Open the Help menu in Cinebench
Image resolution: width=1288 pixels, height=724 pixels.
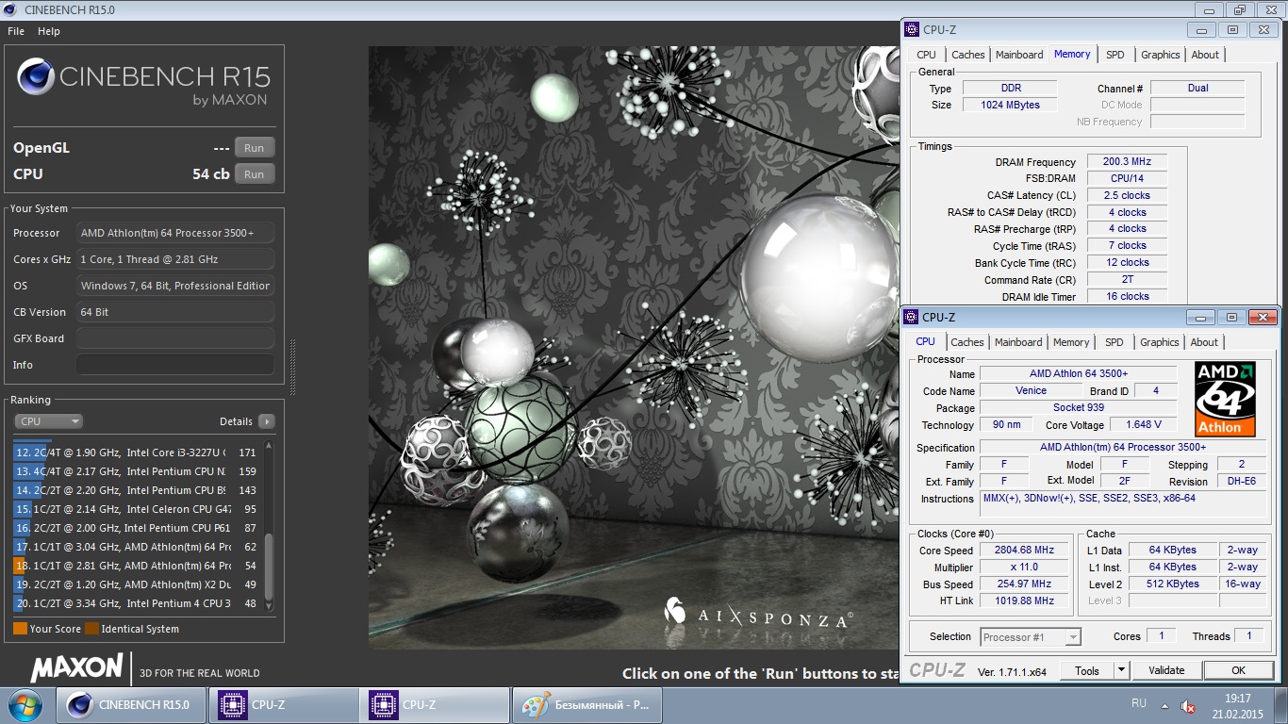49,31
